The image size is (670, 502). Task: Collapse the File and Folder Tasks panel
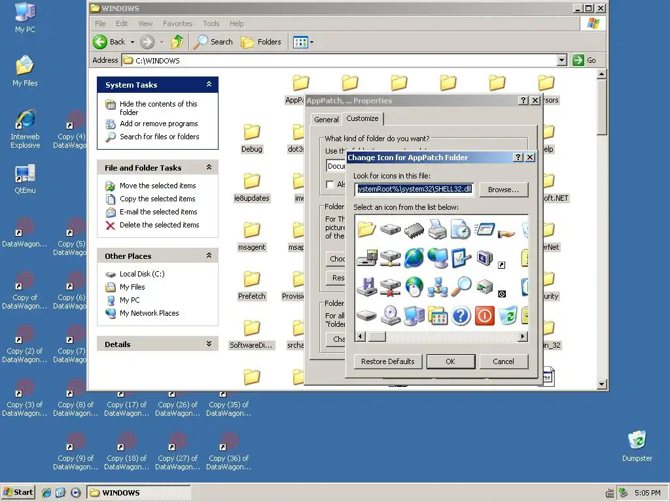pyautogui.click(x=209, y=167)
